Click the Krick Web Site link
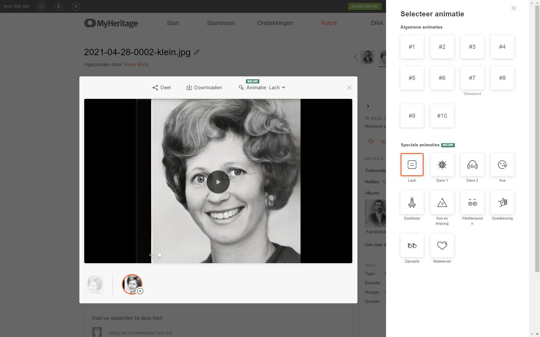 coord(16,6)
